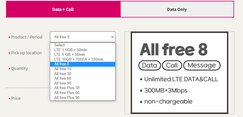The width and height of the screenshot is (243, 117).
Task: Choose All free 30 plan
Action: pyautogui.click(x=63, y=74)
